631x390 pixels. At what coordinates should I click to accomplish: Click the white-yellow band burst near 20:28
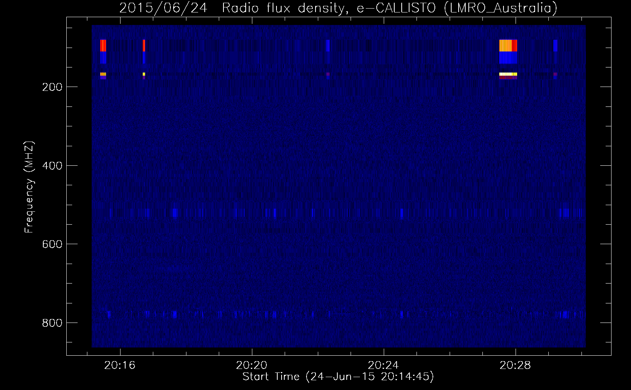pos(508,74)
